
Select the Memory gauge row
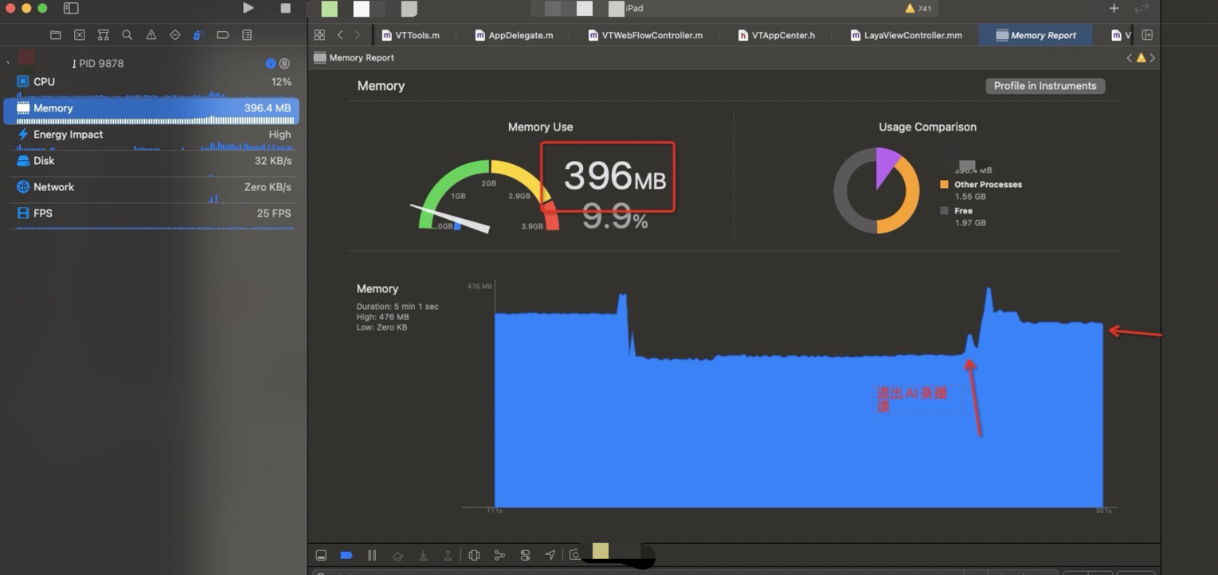[151, 109]
